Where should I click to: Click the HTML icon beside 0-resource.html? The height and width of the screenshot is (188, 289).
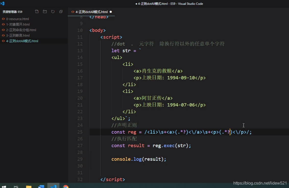coord(3,19)
